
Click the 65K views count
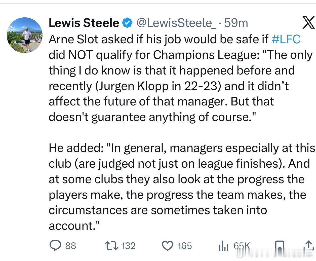click(242, 246)
